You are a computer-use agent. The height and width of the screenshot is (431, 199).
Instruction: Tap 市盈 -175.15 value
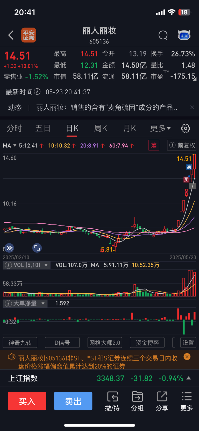[x=183, y=76]
